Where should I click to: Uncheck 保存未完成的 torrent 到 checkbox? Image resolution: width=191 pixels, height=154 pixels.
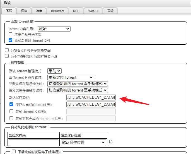[x=11, y=105]
